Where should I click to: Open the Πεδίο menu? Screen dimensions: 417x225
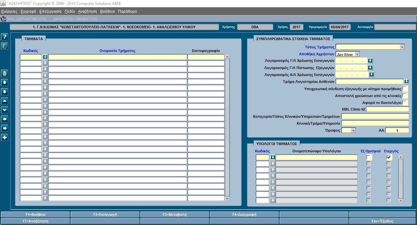[x=70, y=11]
